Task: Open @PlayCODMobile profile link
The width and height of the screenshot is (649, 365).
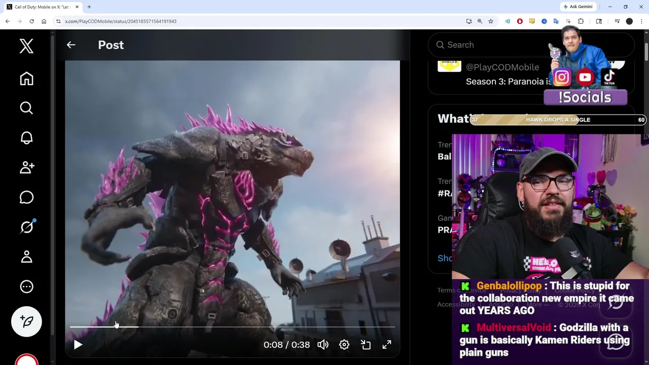Action: click(x=502, y=67)
